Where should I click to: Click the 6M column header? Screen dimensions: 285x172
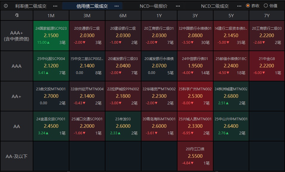[x=123, y=15]
